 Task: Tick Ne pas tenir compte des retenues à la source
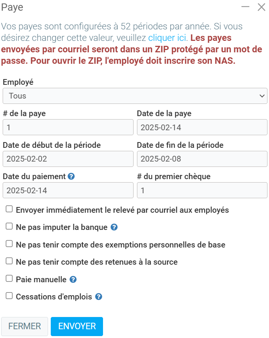point(10,262)
